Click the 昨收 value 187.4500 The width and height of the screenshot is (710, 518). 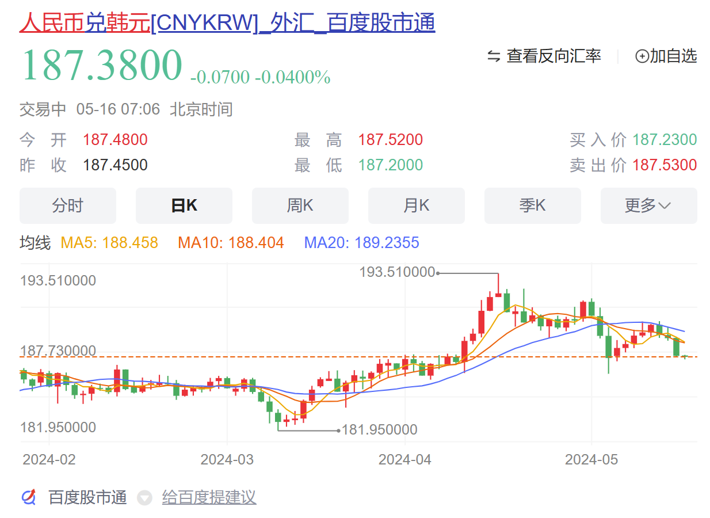click(x=115, y=165)
